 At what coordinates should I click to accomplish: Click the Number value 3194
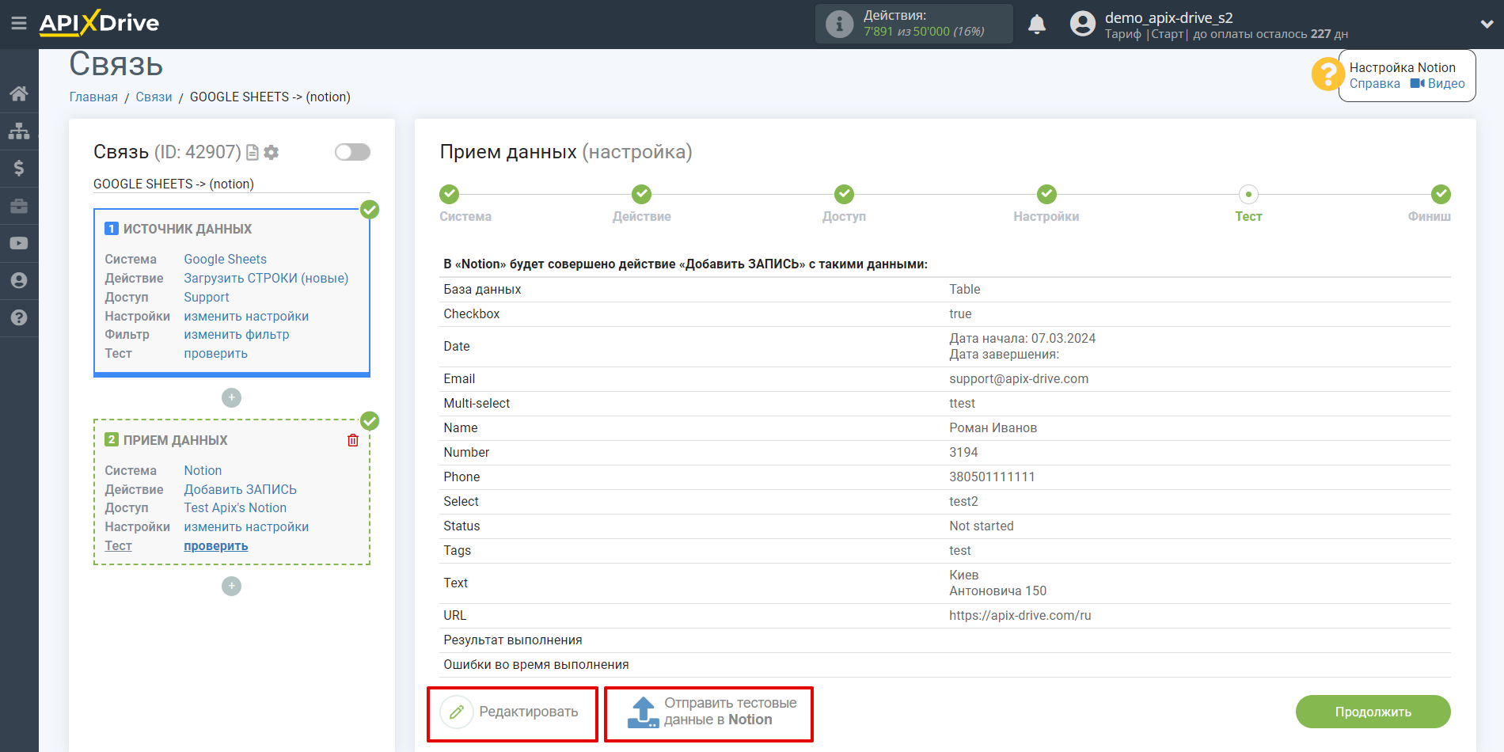(x=963, y=453)
